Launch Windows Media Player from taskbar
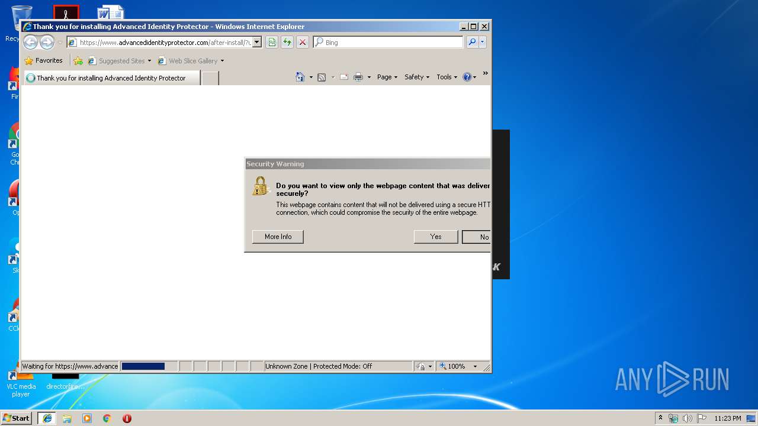 point(87,418)
